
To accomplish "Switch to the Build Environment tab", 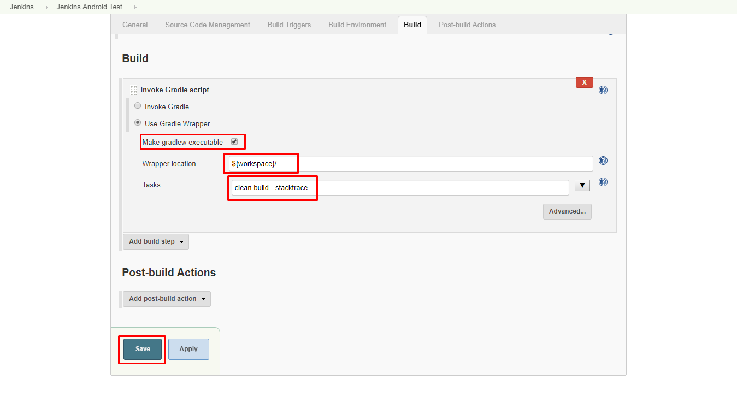I will tap(357, 25).
